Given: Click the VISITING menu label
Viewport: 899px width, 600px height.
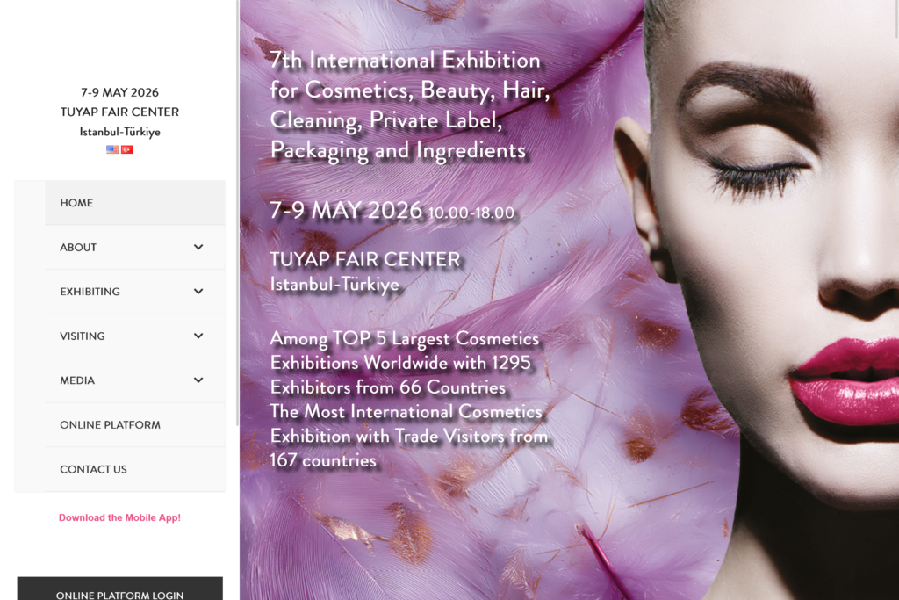Looking at the screenshot, I should click(82, 336).
